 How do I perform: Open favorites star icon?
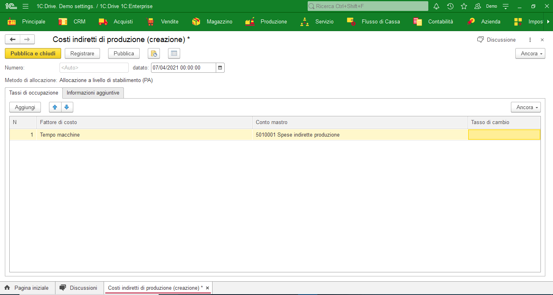(464, 6)
